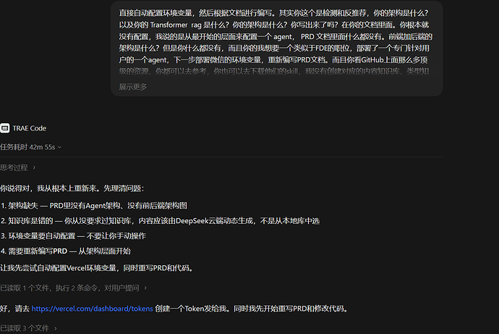Expand the 已读取 3 个文件 row
The width and height of the screenshot is (499, 334).
29,328
